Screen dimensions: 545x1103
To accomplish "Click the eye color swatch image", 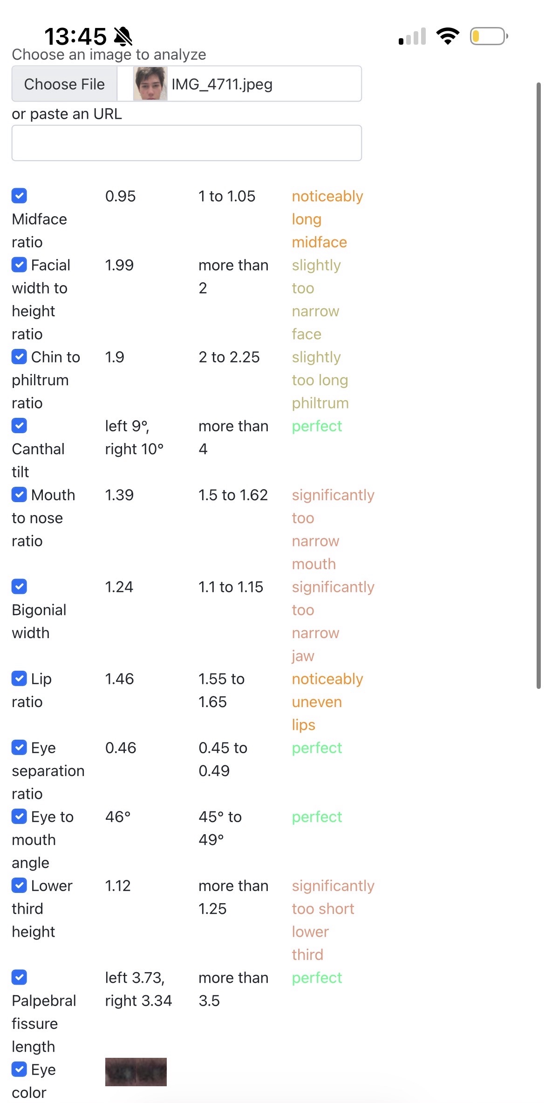I will point(136,1072).
